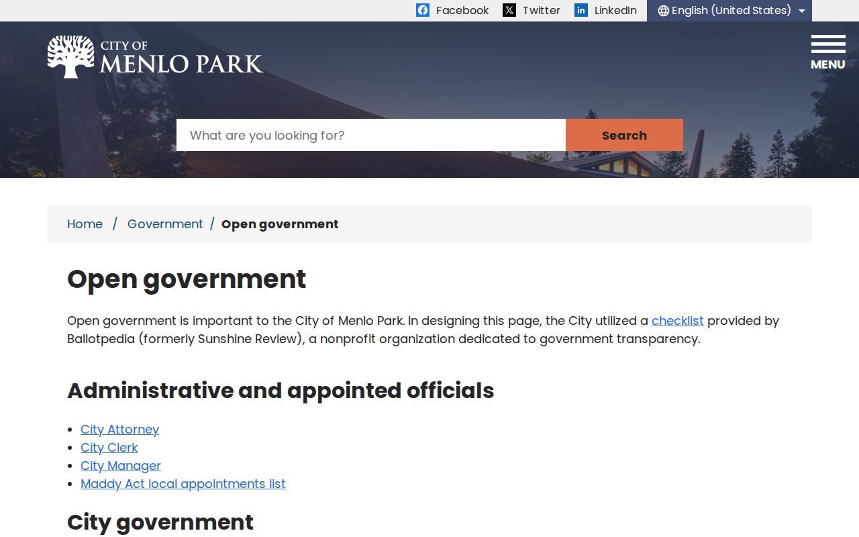The height and width of the screenshot is (537, 859).
Task: Open the Facebook text link
Action: point(462,10)
